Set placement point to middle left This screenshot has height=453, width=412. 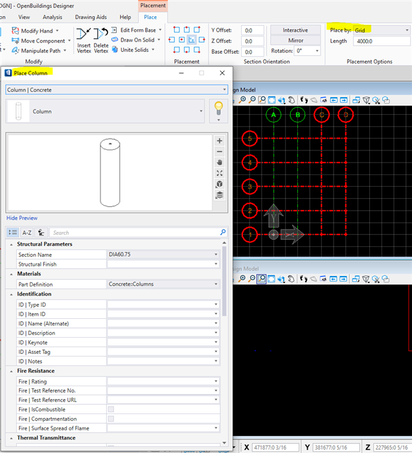click(172, 40)
